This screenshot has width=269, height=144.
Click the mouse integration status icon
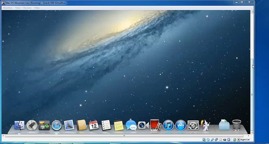pos(229,140)
